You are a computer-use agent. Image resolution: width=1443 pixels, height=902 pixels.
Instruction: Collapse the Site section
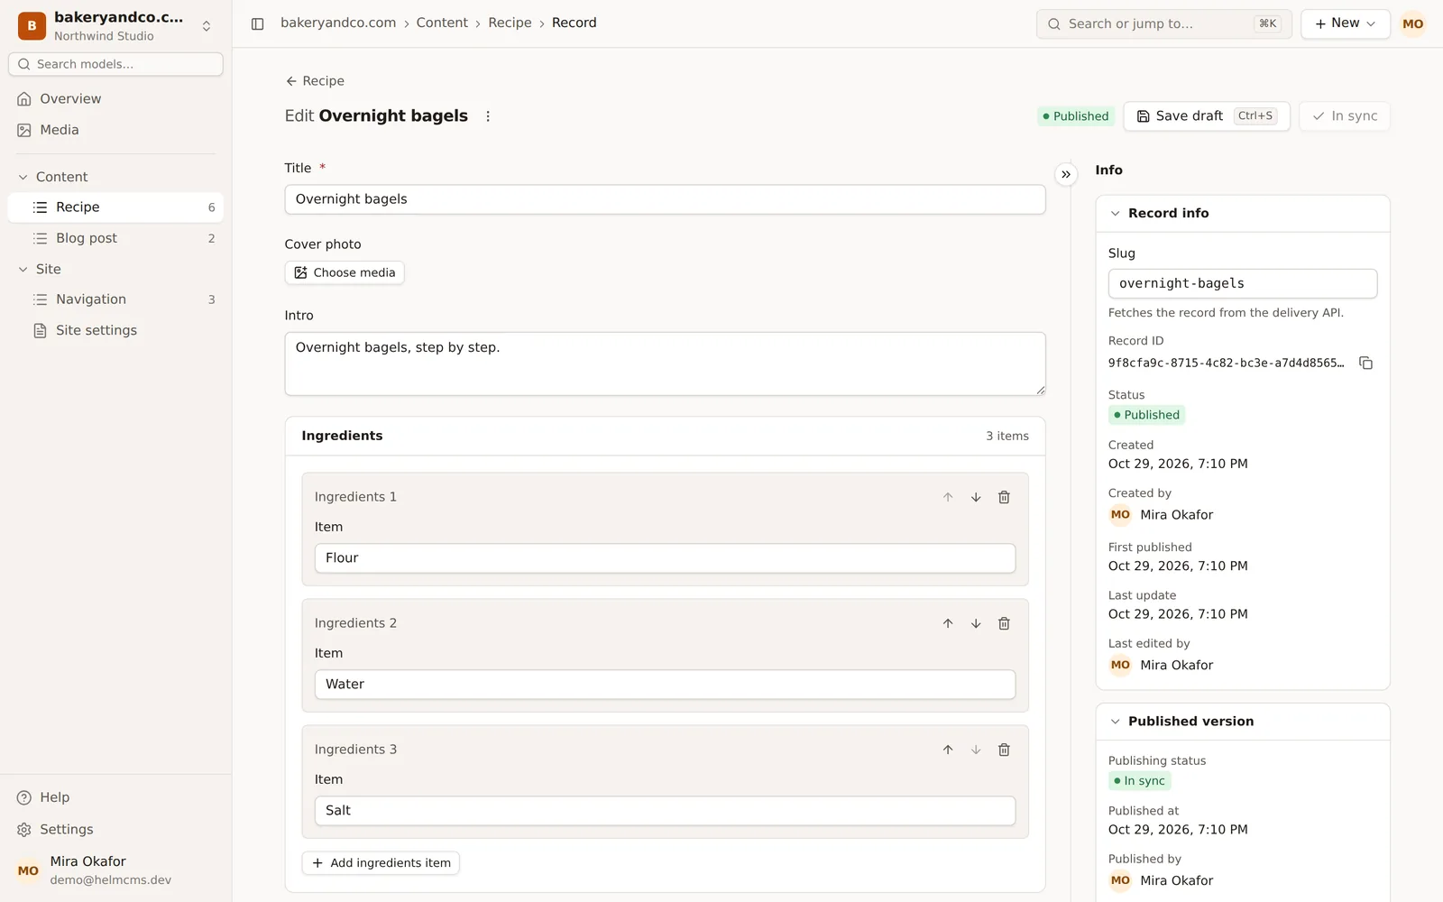pyautogui.click(x=115, y=269)
